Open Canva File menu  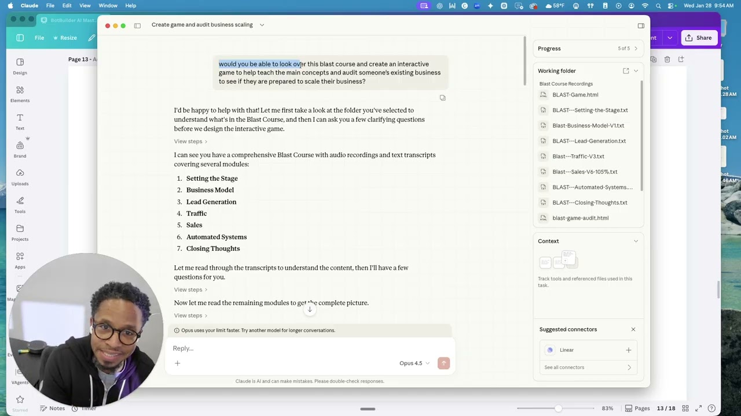point(39,38)
